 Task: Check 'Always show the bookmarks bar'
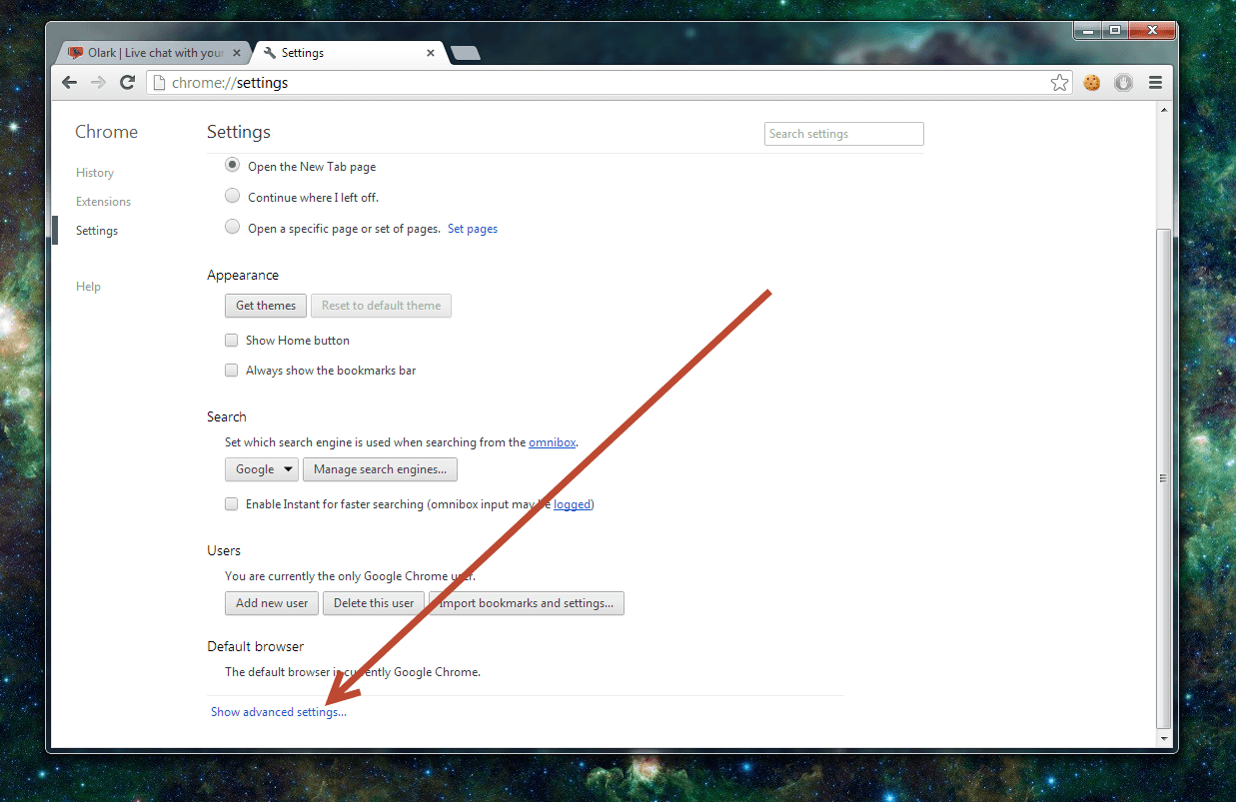232,371
